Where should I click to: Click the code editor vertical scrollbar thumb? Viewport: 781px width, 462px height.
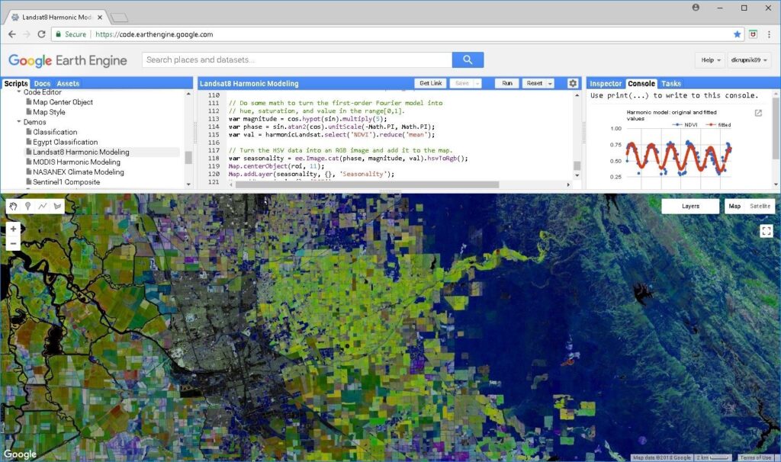click(x=577, y=165)
